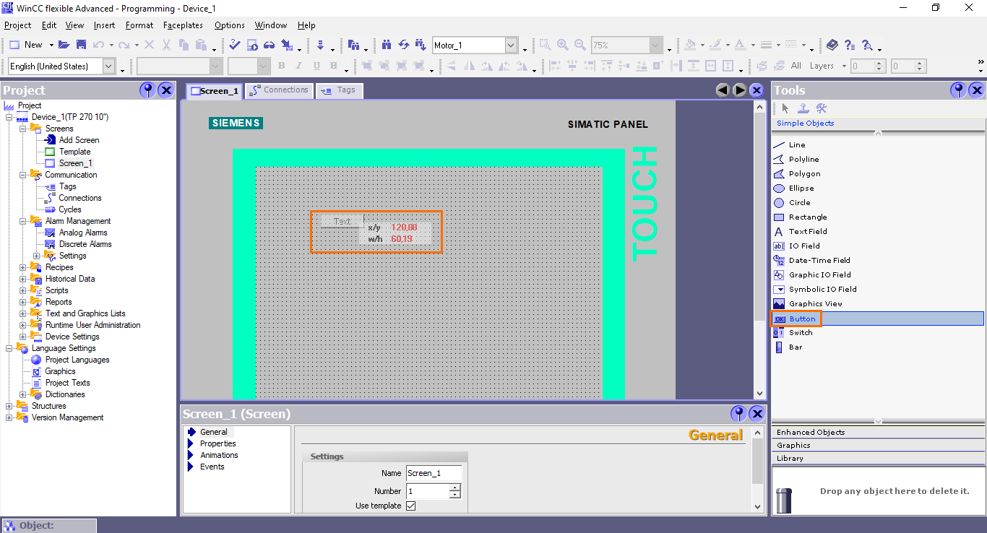987x533 pixels.
Task: Switch to the Connections tab
Action: (279, 90)
